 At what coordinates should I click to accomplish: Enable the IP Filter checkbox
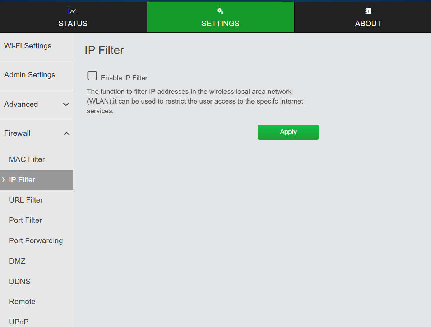click(x=92, y=76)
